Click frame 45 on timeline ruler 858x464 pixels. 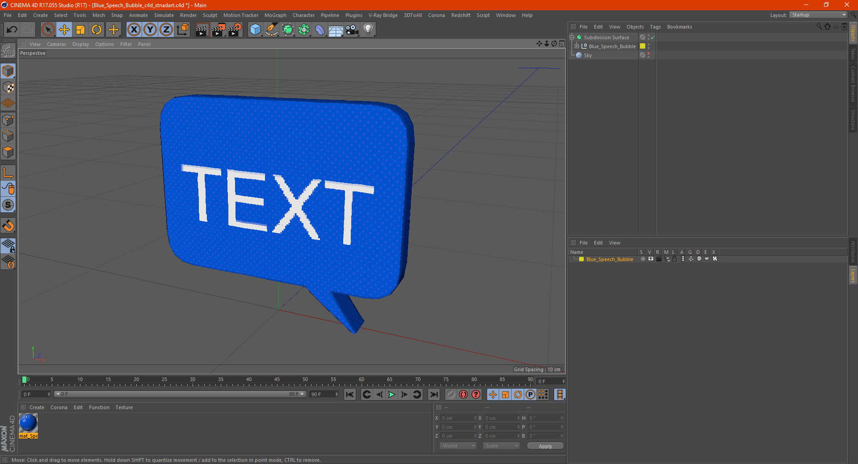click(277, 381)
